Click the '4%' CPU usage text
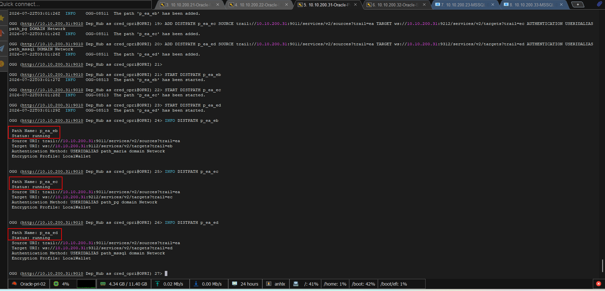The height and width of the screenshot is (291, 605). click(66, 284)
